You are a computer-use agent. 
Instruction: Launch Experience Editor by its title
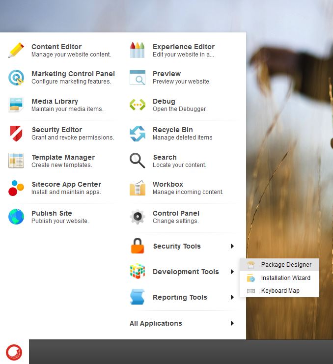tap(184, 47)
